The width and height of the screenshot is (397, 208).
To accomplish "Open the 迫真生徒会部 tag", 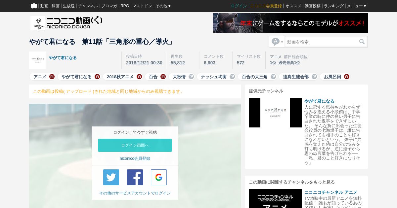I will 296,77.
